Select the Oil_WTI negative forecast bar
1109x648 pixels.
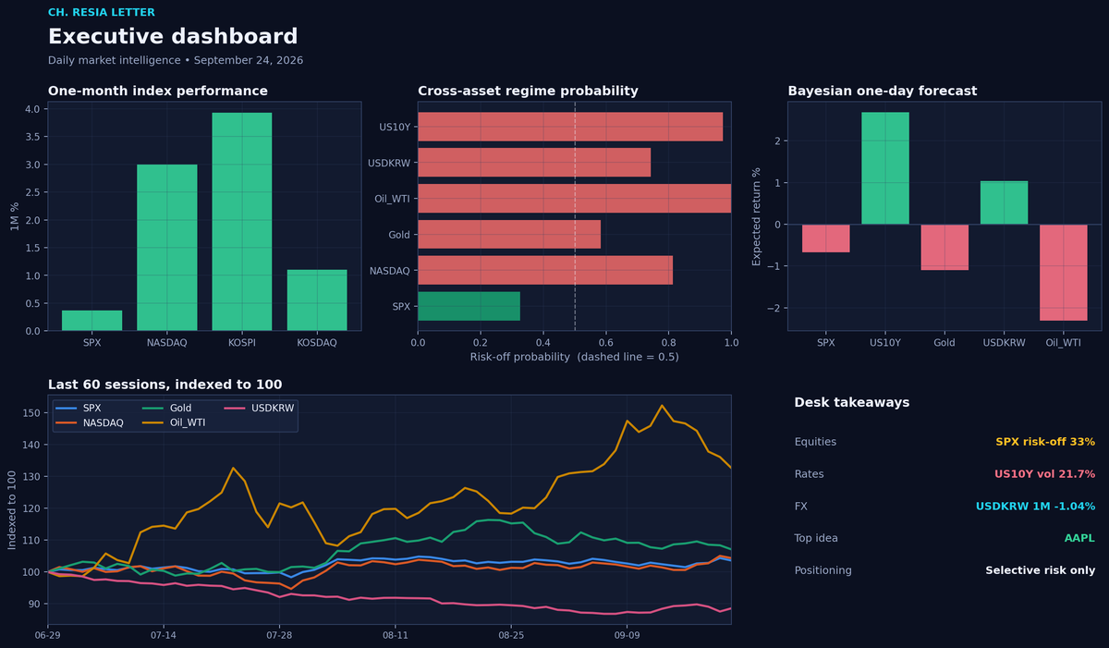(1063, 273)
